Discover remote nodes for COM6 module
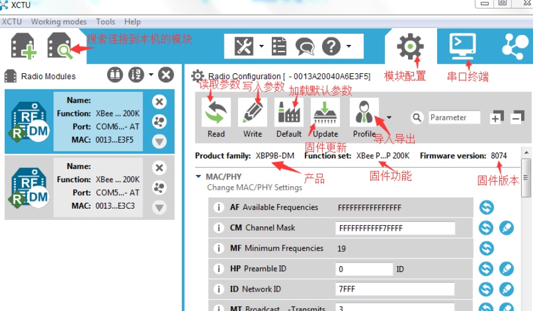533x311 pixels. pos(159,121)
